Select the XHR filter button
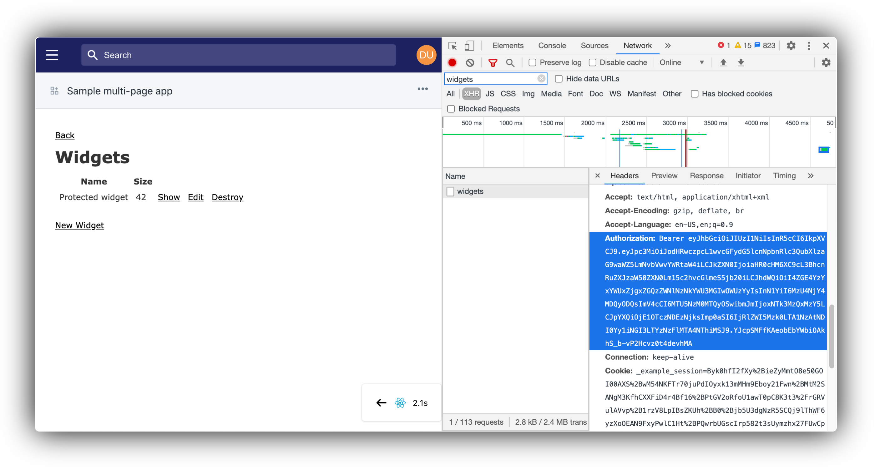The width and height of the screenshot is (875, 474). (471, 93)
